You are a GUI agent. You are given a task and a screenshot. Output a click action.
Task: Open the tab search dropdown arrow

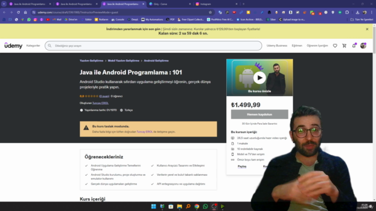[x=4, y=4]
